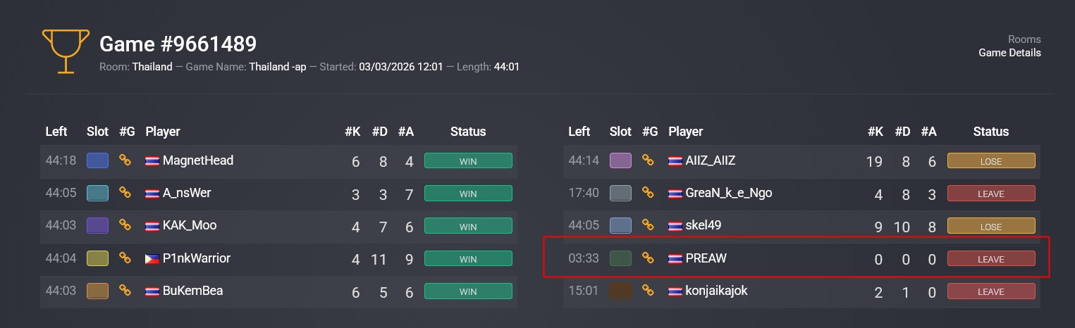
Task: Click the LEAVE status badge for PREAW
Action: (x=991, y=259)
